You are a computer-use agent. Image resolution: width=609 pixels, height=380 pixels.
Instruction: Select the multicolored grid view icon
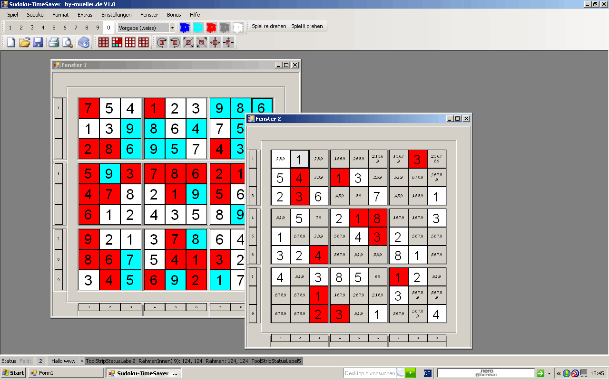point(117,43)
